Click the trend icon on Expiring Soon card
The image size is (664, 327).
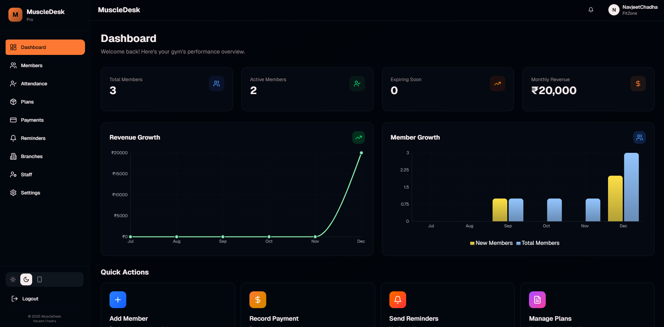[x=497, y=84]
